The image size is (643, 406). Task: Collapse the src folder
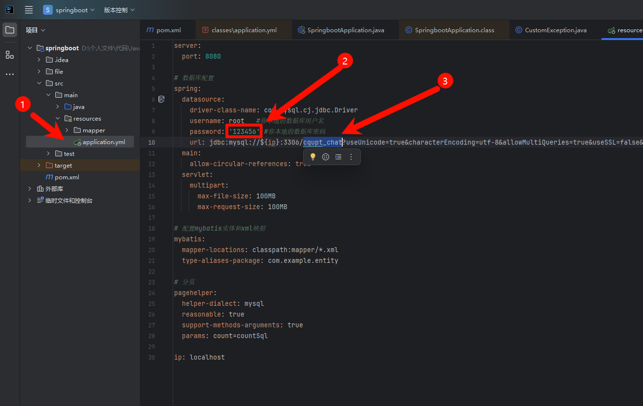pos(39,84)
